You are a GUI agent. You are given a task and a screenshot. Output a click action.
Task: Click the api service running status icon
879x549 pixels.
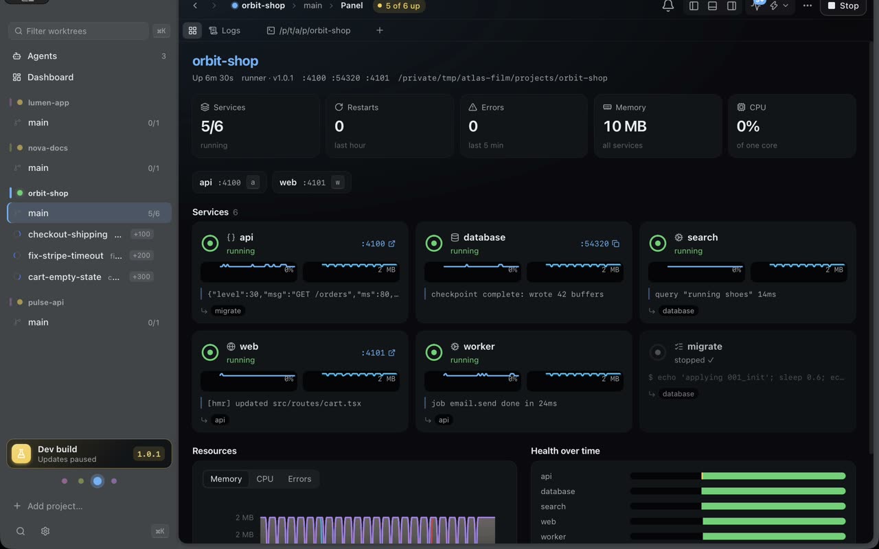[x=210, y=243]
